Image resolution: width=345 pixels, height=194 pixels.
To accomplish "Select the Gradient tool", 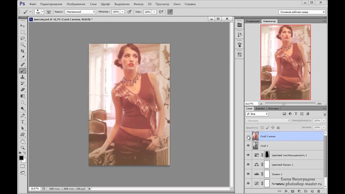I will 23,96.
